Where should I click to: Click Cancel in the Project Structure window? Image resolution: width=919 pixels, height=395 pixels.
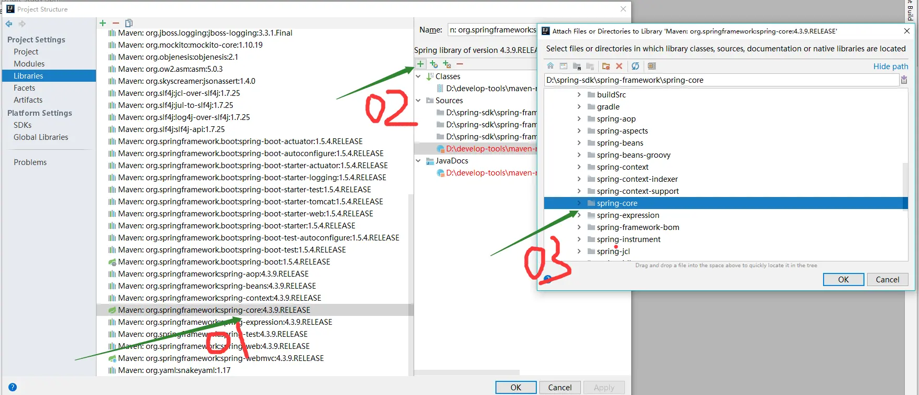[560, 388]
